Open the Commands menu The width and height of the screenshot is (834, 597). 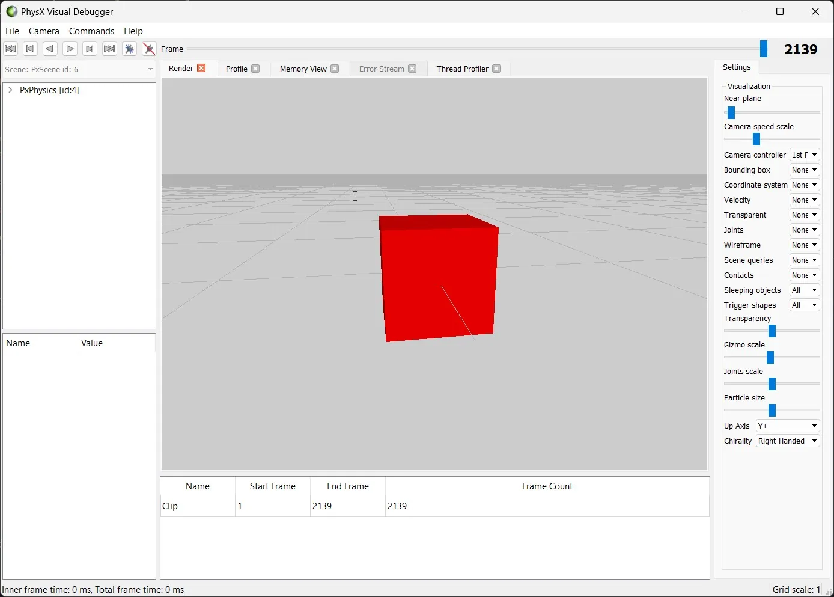[x=91, y=31]
